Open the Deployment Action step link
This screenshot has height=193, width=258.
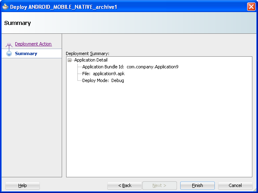(33, 44)
